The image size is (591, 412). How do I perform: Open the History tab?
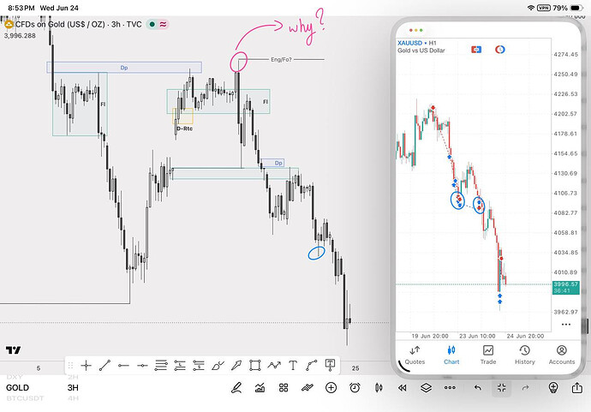[x=525, y=355]
